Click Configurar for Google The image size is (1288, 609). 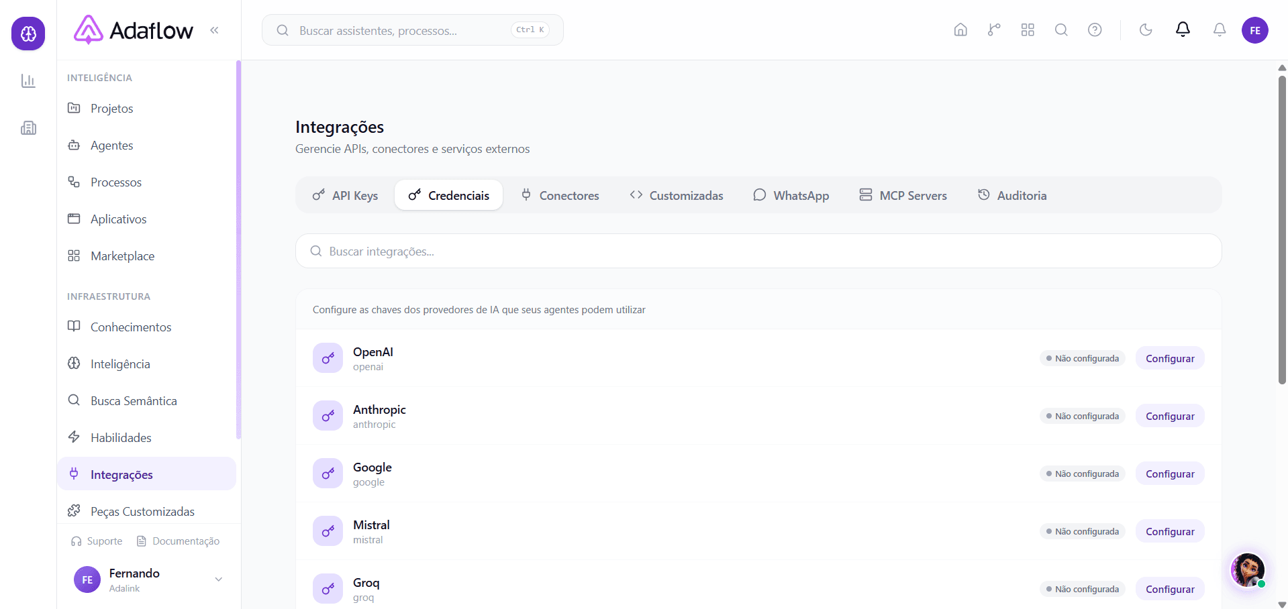tap(1170, 474)
